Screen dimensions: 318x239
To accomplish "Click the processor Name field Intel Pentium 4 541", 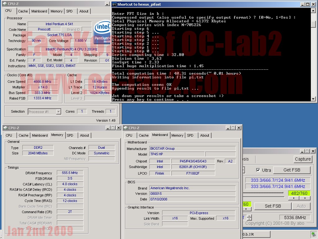I will point(59,24).
